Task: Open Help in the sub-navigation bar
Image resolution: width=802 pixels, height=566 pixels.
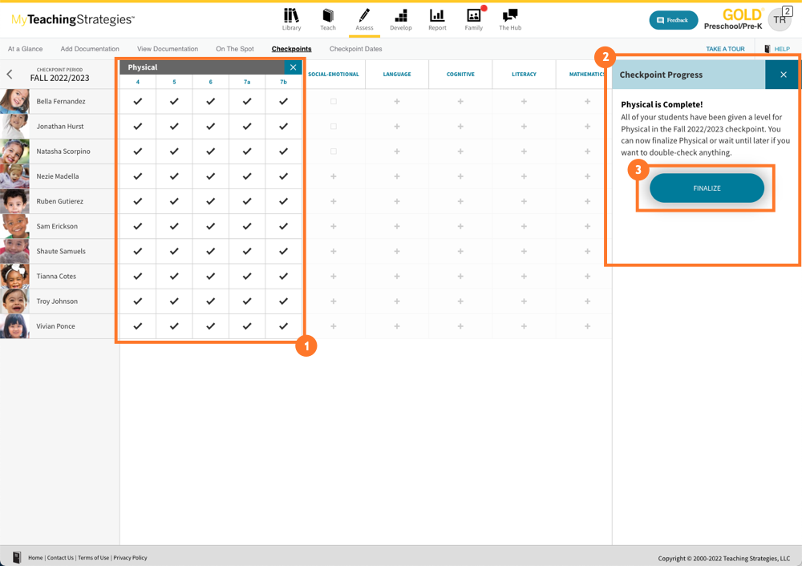Action: [776, 49]
